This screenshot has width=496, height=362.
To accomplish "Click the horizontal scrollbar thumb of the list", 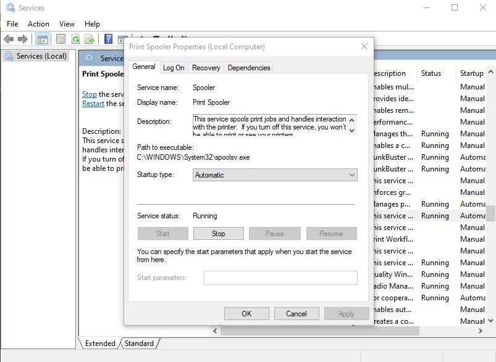I will pyautogui.click(x=319, y=331).
